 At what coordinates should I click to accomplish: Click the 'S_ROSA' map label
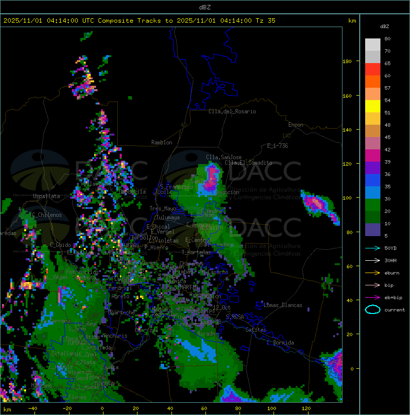235,317
